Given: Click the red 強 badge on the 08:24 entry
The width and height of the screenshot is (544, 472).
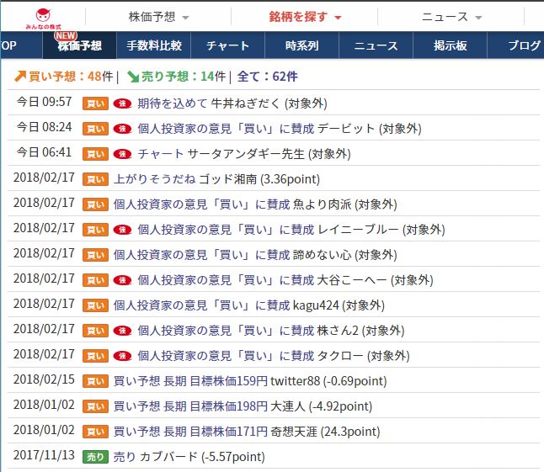Looking at the screenshot, I should tap(122, 129).
